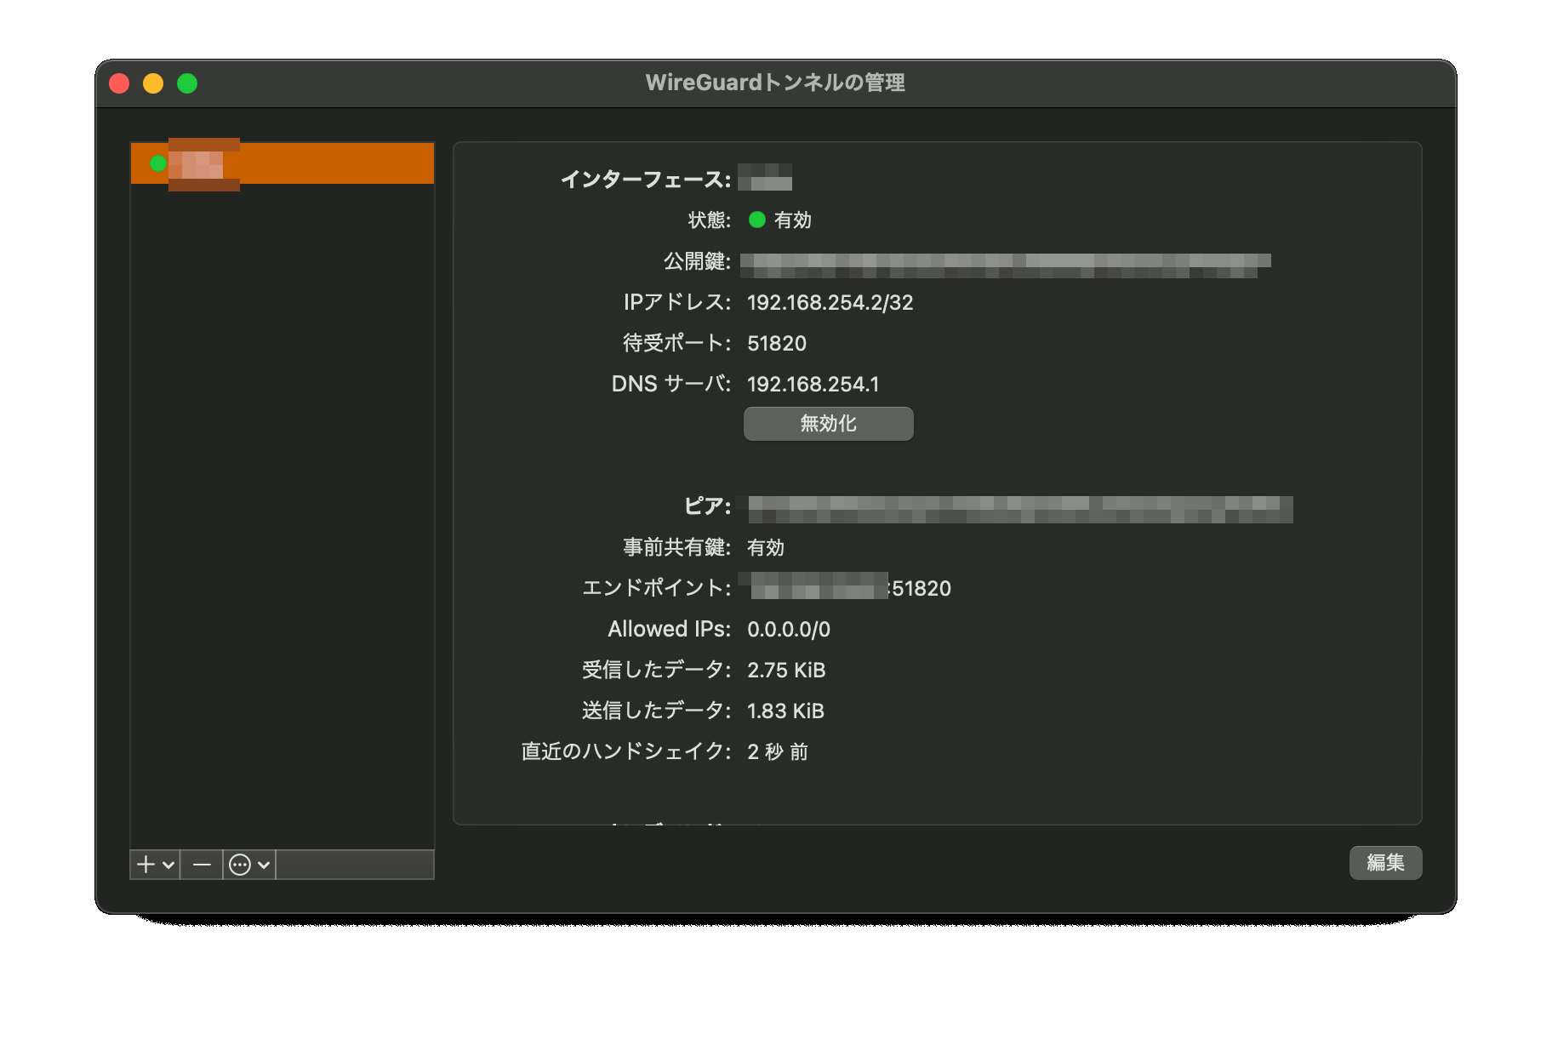Click the window title WireGuardトンネルの管理

(x=775, y=83)
